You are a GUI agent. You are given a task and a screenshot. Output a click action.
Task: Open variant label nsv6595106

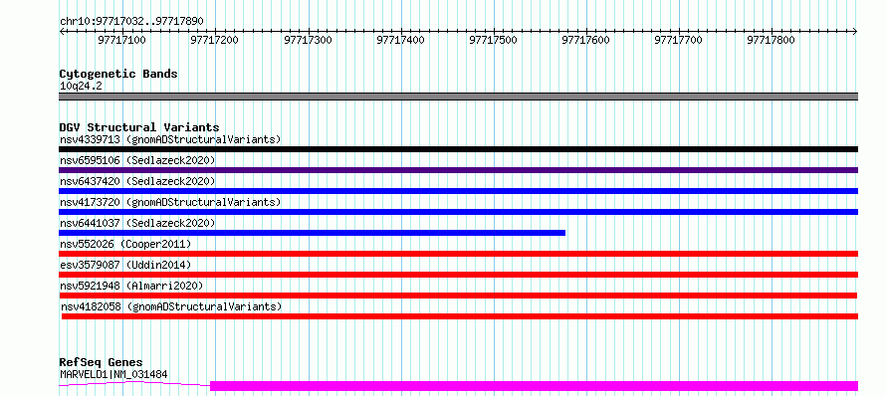tap(137, 160)
